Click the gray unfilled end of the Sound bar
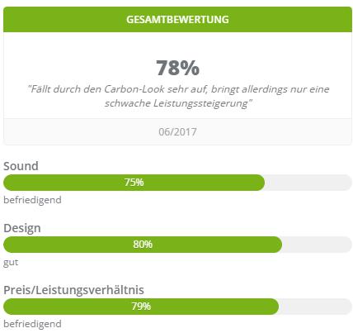Image resolution: width=353 pixels, height=333 pixels. (308, 183)
